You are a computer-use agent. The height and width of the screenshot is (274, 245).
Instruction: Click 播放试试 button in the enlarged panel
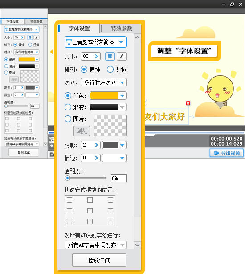pos(99,260)
